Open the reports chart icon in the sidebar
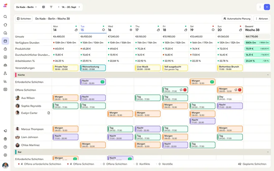Viewport: 274px width, 171px height. pyautogui.click(x=5, y=81)
